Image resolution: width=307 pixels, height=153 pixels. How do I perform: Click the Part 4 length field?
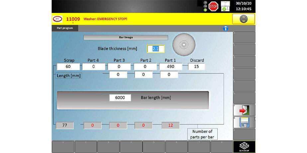(x=93, y=67)
